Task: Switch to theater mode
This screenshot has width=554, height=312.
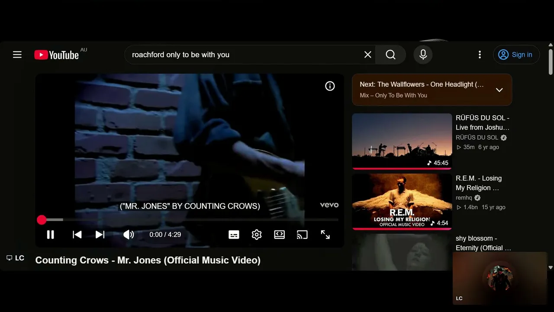Action: coord(280,234)
